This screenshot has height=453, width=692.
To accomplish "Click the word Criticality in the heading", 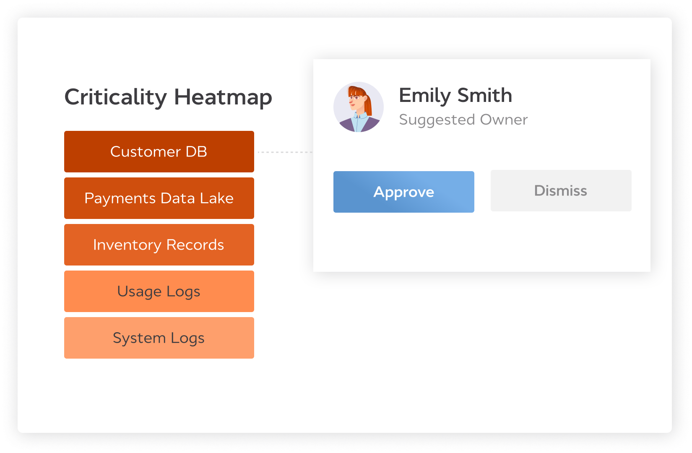I will [115, 97].
